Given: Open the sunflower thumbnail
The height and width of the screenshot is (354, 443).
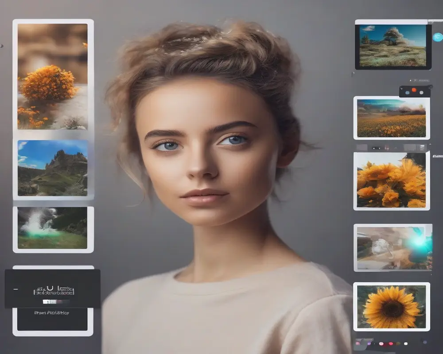Looking at the screenshot, I should 392,307.
